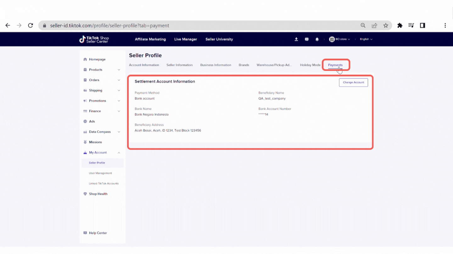453x254 pixels.
Task: Click the TikTok Shop Seller Center logo
Action: pyautogui.click(x=94, y=39)
